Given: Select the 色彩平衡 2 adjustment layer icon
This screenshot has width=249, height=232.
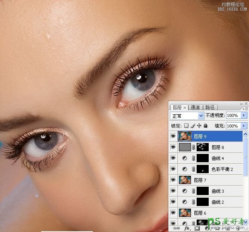Looking at the screenshot, I should (184, 169).
